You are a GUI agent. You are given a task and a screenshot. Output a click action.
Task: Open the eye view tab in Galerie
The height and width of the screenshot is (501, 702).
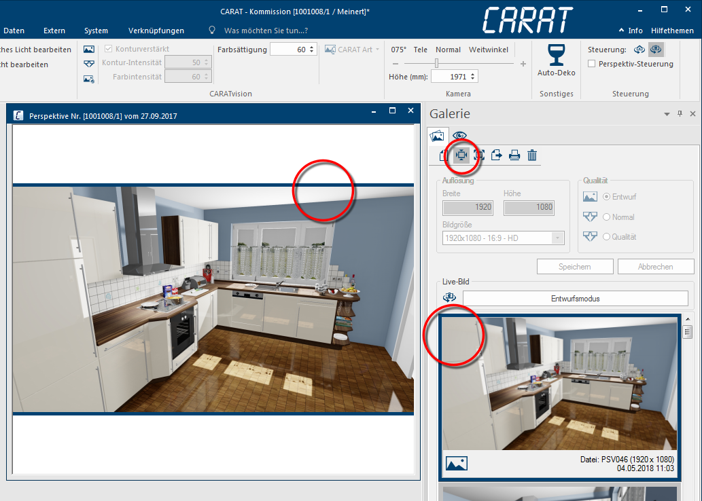pyautogui.click(x=459, y=136)
